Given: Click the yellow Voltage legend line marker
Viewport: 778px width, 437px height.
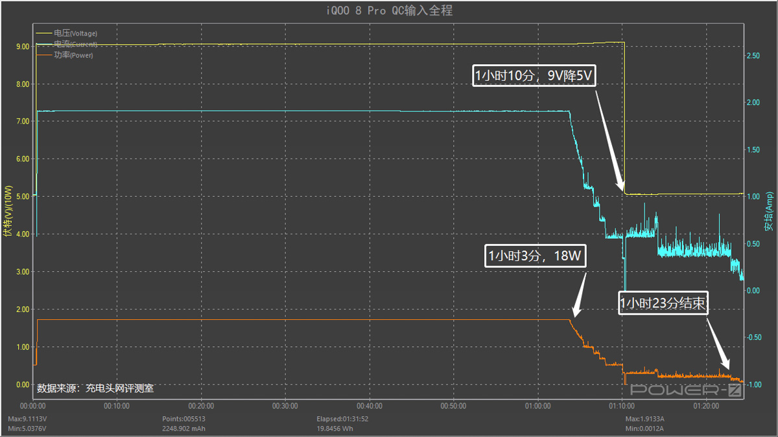Looking at the screenshot, I should tap(44, 33).
